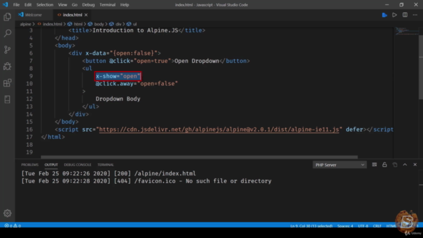Open the View menu

pyautogui.click(x=62, y=5)
